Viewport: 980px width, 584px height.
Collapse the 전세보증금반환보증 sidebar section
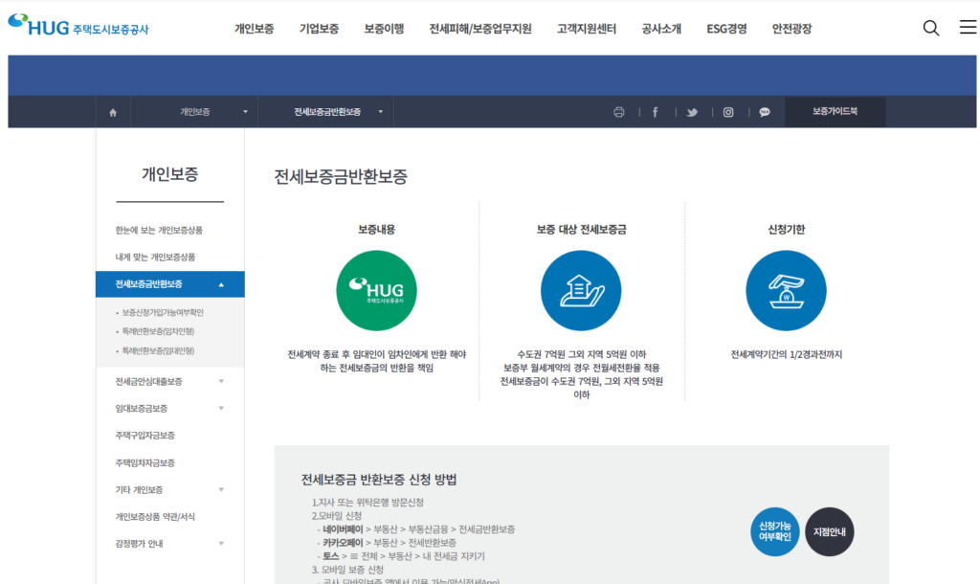coord(221,284)
